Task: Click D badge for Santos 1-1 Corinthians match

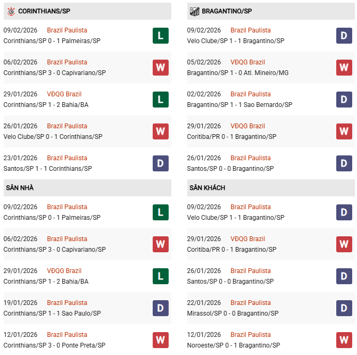Action: click(x=161, y=163)
